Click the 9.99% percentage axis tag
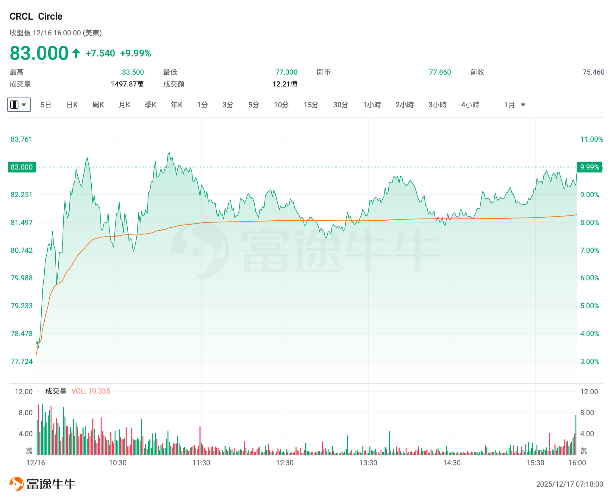 589,167
